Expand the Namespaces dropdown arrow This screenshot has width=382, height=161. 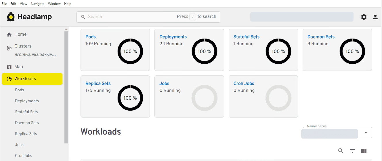[366, 132]
